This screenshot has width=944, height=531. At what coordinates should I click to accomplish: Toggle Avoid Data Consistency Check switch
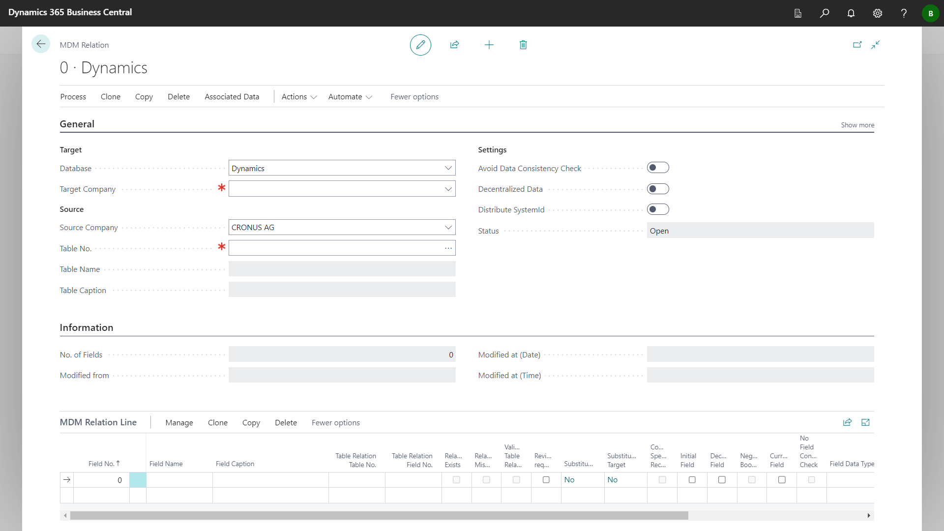coord(658,168)
